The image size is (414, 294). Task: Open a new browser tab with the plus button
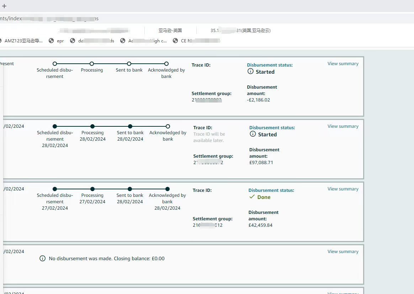pos(4,6)
